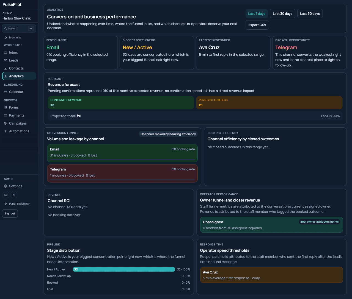The height and width of the screenshot is (299, 352).
Task: Click the Needs Follow-up stage label
Action: coord(59,276)
